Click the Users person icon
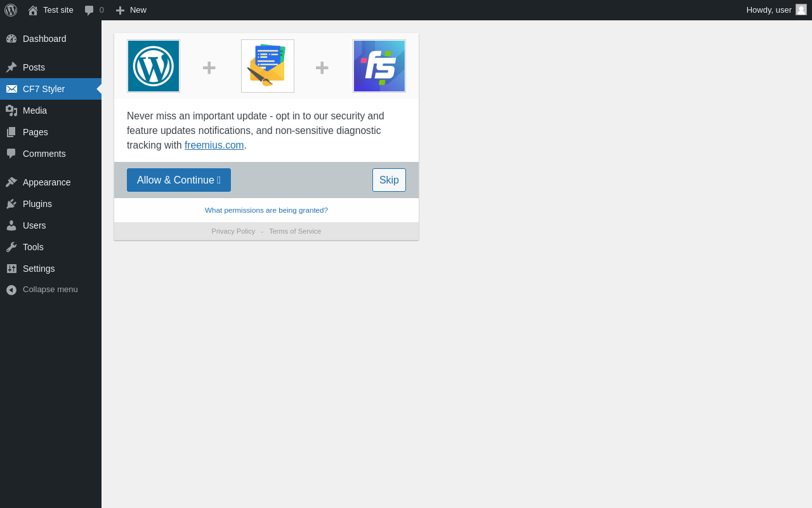 11,225
